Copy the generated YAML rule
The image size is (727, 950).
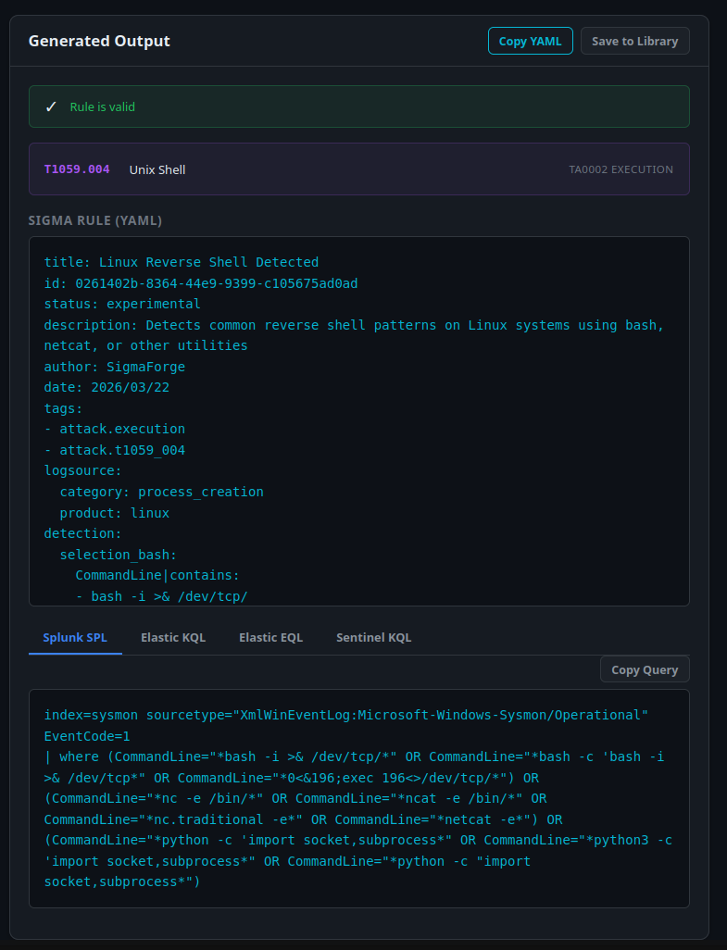click(x=530, y=41)
